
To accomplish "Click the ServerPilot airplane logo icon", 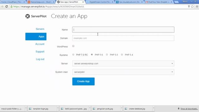I will click(x=28, y=16).
